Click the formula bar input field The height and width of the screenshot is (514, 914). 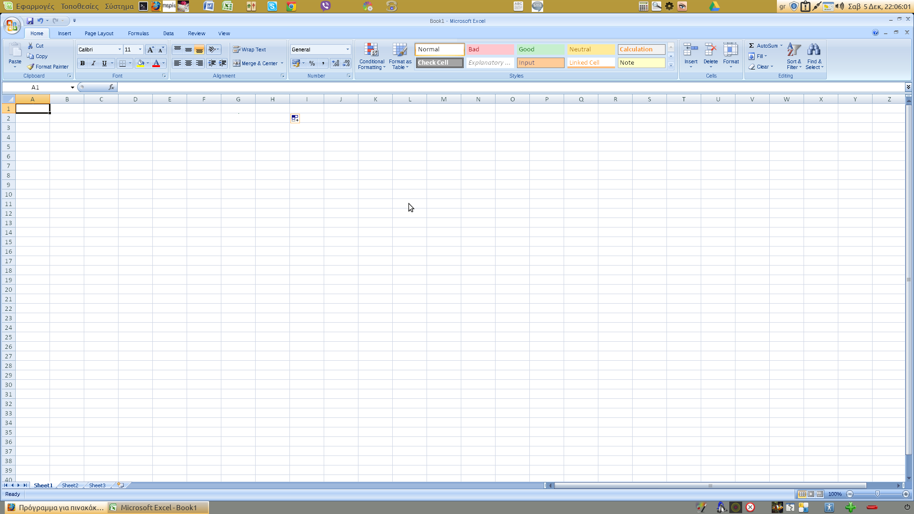[x=511, y=87]
